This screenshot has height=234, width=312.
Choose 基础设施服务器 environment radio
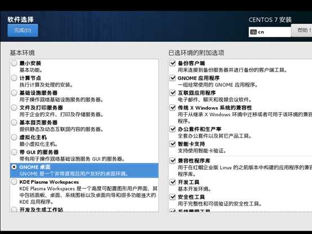(x=14, y=93)
